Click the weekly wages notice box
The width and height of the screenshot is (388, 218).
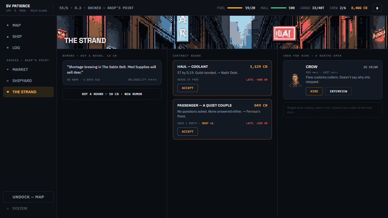(333, 110)
